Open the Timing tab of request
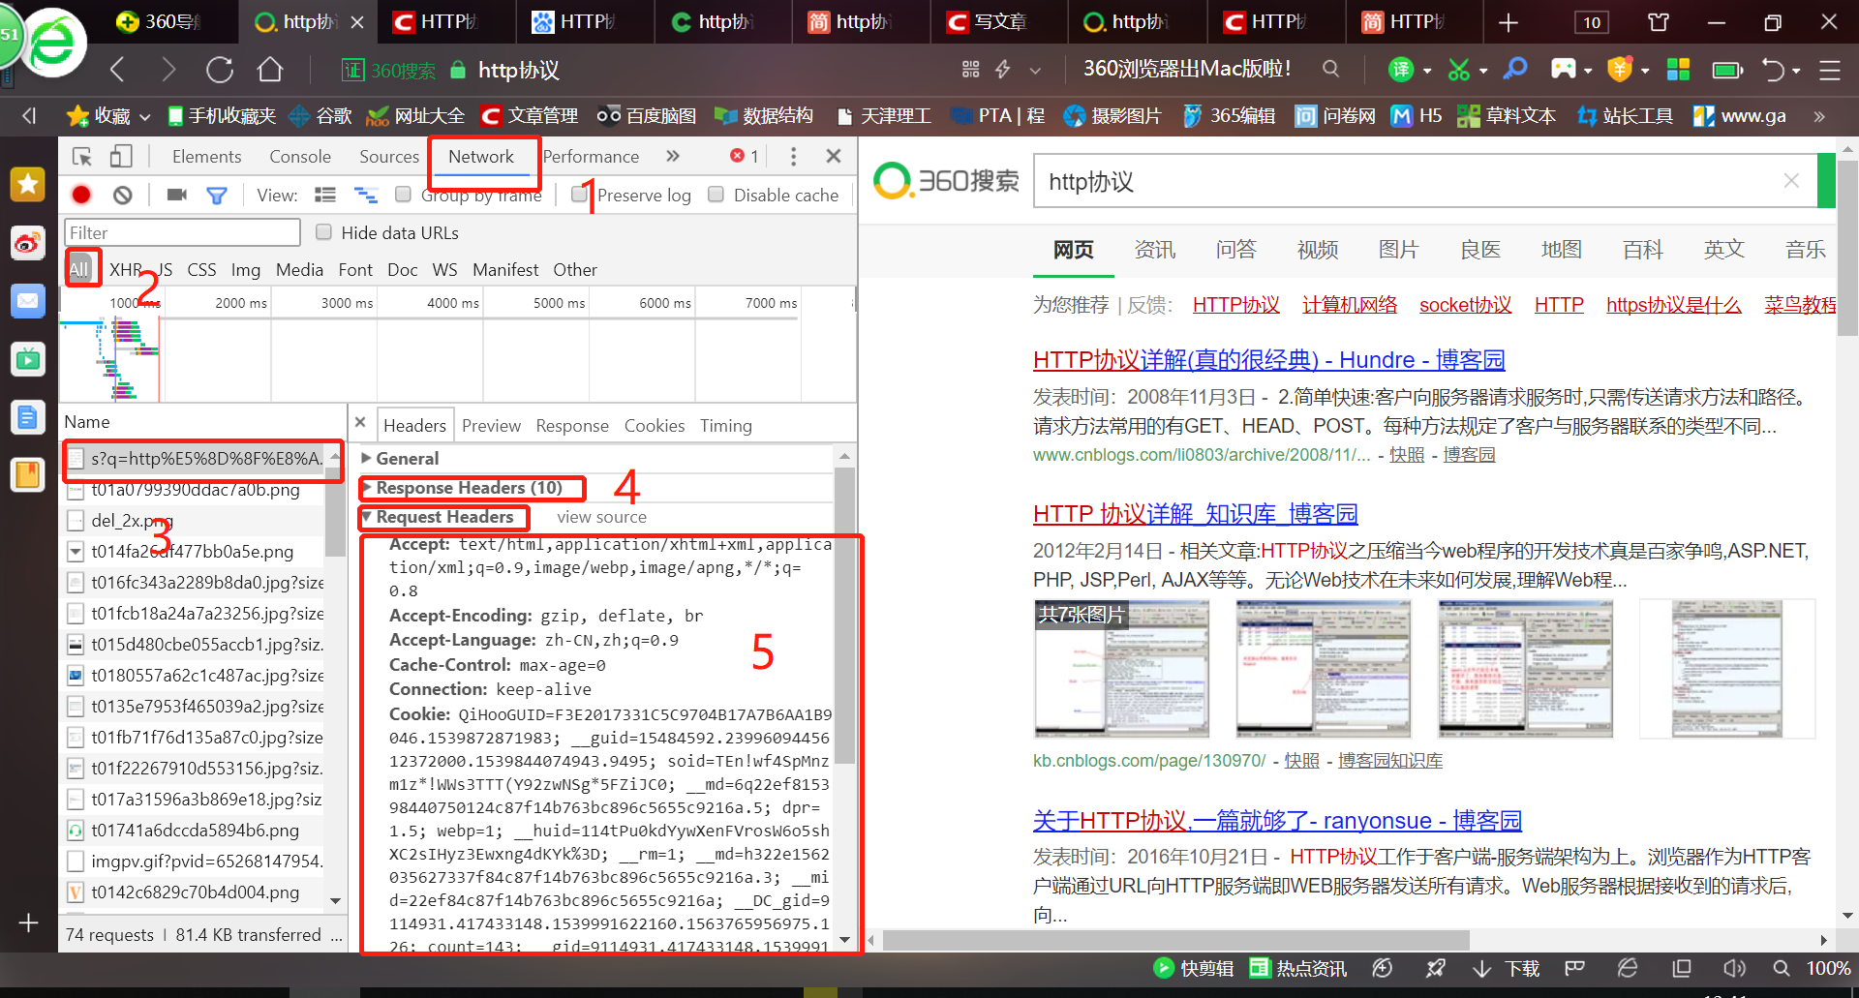 point(726,426)
